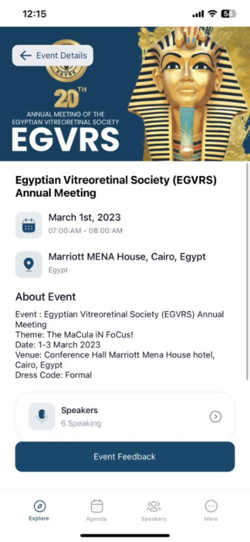Click the back arrow in Event Details

point(25,56)
